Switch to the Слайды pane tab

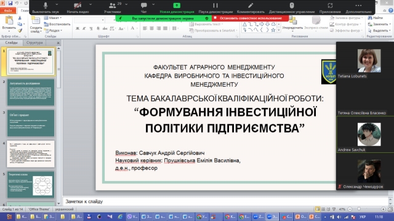pyautogui.click(x=11, y=42)
